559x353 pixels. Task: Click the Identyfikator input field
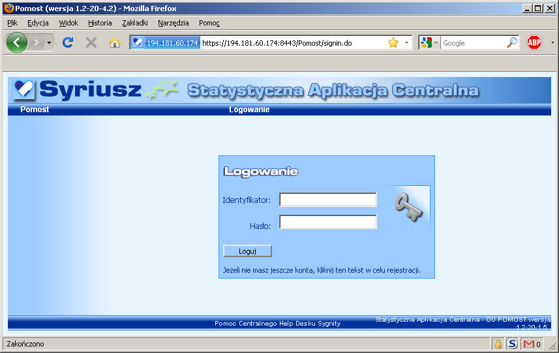click(x=328, y=200)
